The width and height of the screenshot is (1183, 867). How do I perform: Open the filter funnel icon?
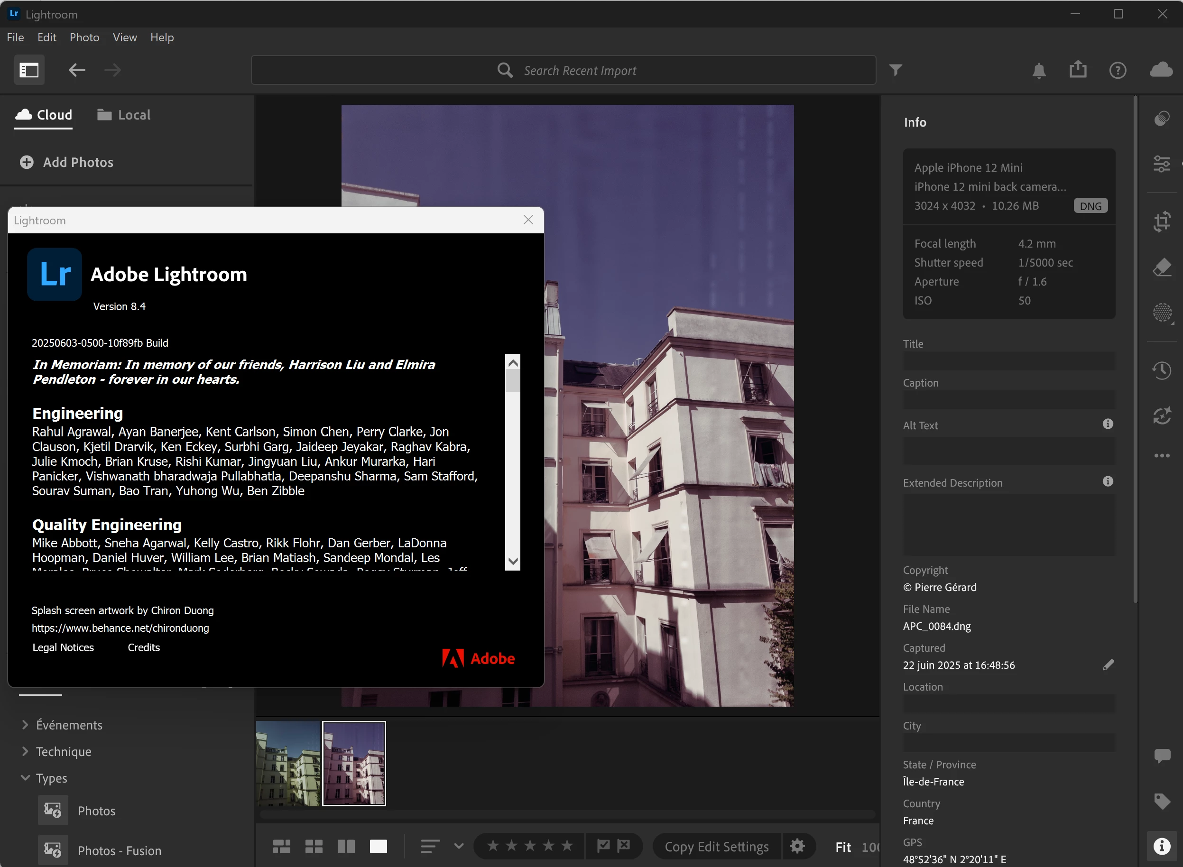pos(896,70)
